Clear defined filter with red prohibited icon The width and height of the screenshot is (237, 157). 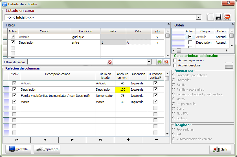[x=110, y=62]
